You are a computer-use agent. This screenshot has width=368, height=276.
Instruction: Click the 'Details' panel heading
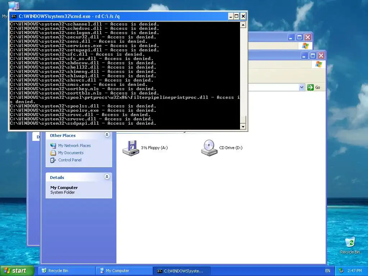(57, 178)
